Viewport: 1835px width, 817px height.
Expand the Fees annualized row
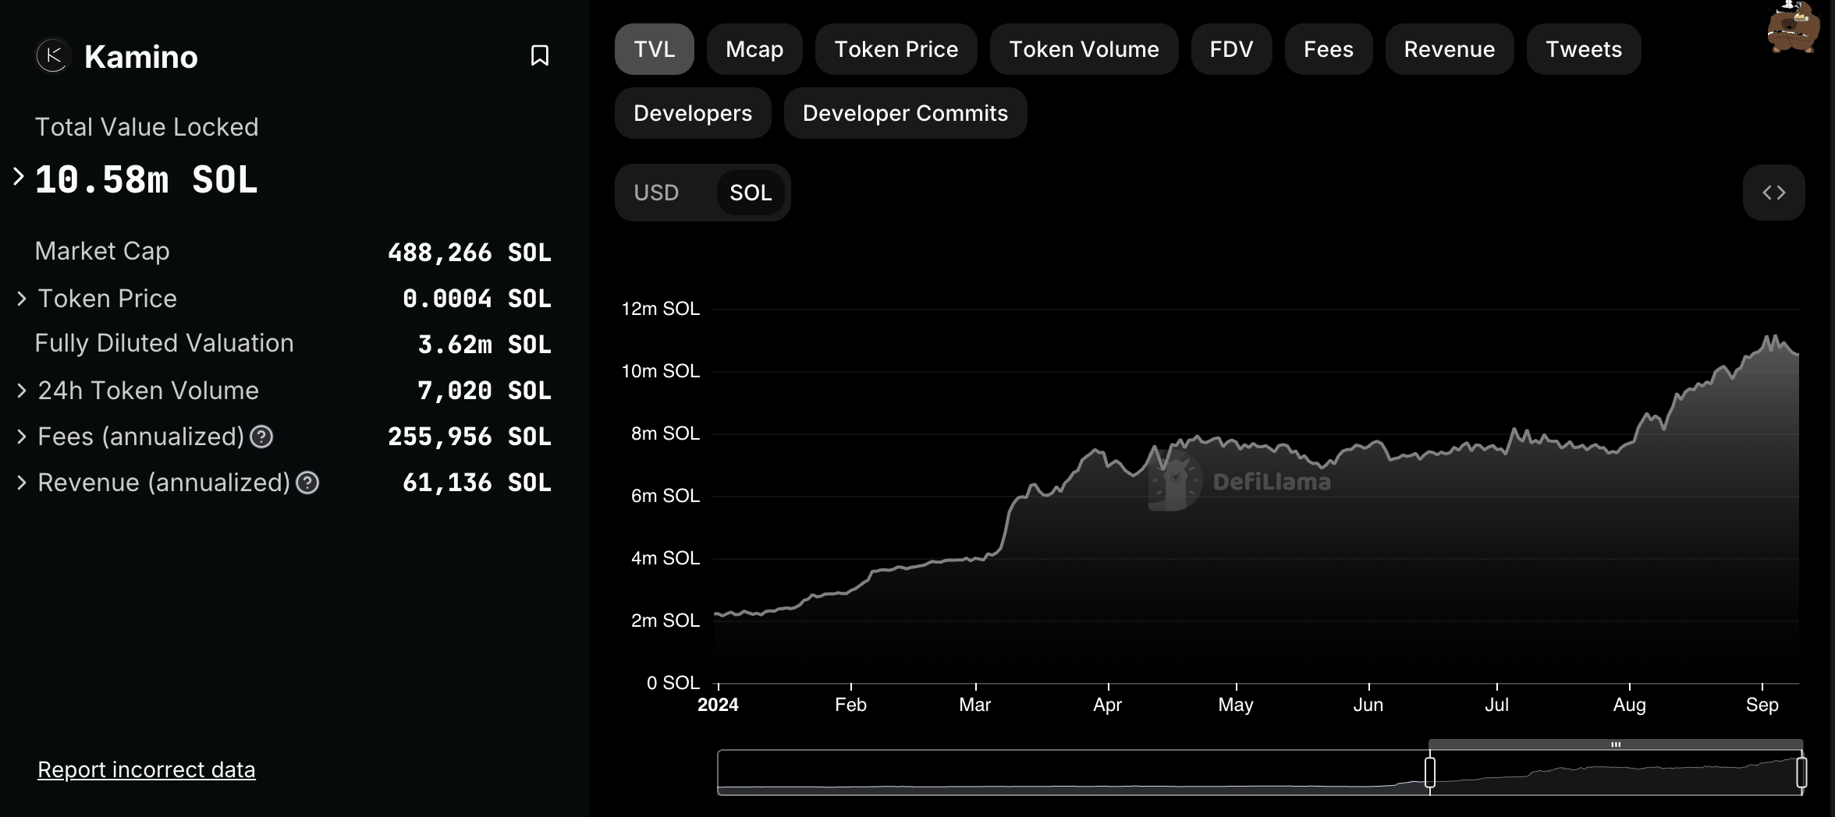point(22,437)
